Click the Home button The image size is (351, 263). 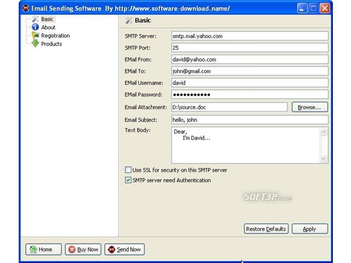pyautogui.click(x=43, y=250)
